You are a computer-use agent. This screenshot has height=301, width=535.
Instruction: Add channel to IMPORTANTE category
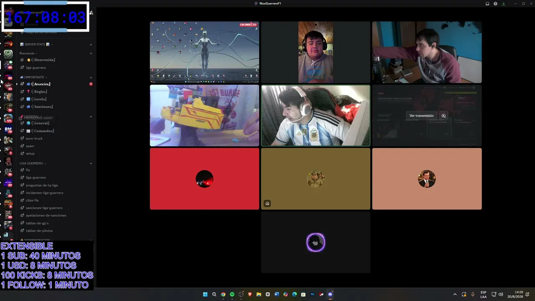(91, 77)
